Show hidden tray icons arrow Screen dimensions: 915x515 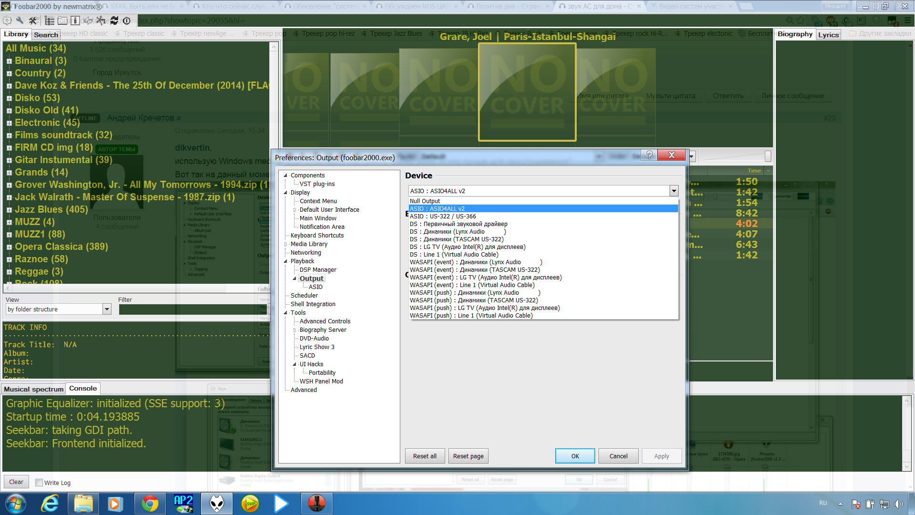[840, 504]
